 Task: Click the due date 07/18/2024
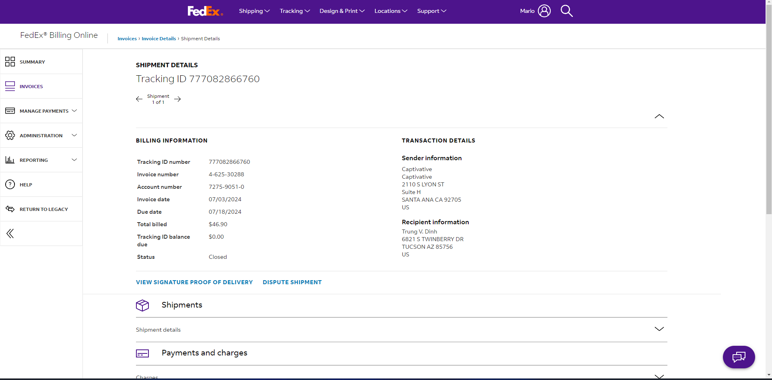coord(225,212)
